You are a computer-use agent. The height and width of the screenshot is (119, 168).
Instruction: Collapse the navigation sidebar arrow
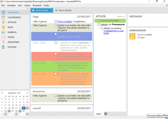tap(27, 9)
